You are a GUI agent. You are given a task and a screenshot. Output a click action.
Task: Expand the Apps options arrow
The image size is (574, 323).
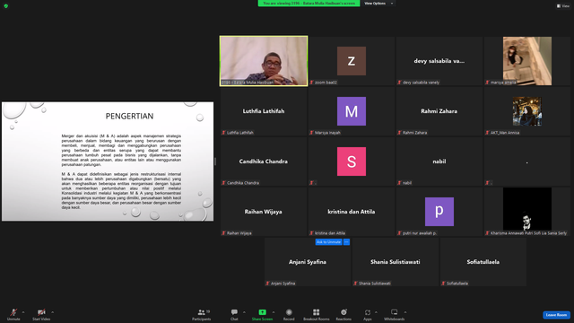(x=376, y=312)
